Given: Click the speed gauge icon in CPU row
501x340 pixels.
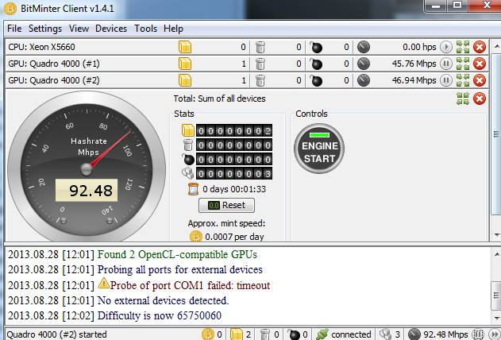Looking at the screenshot, I should (x=364, y=47).
